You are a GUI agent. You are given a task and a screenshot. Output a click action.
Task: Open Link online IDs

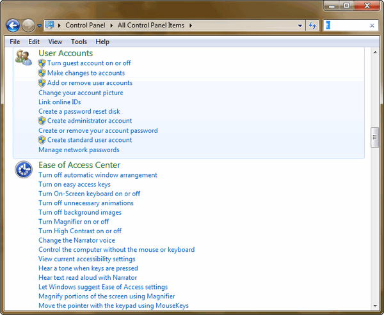click(x=60, y=102)
